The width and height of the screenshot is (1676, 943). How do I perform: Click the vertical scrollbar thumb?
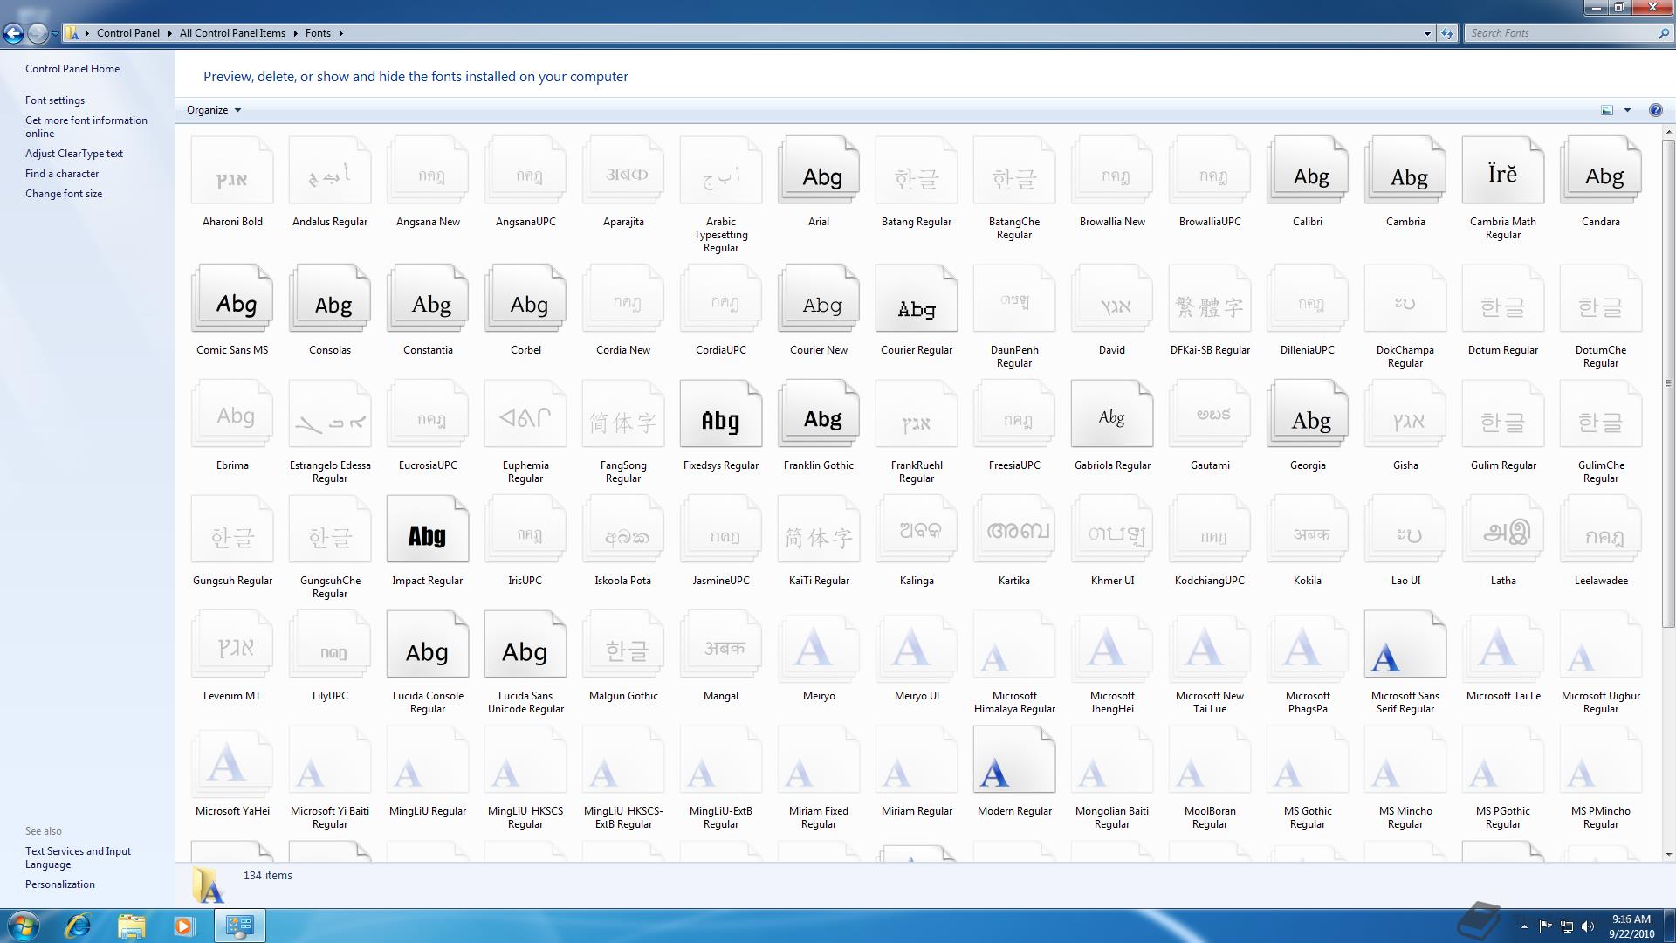point(1668,382)
